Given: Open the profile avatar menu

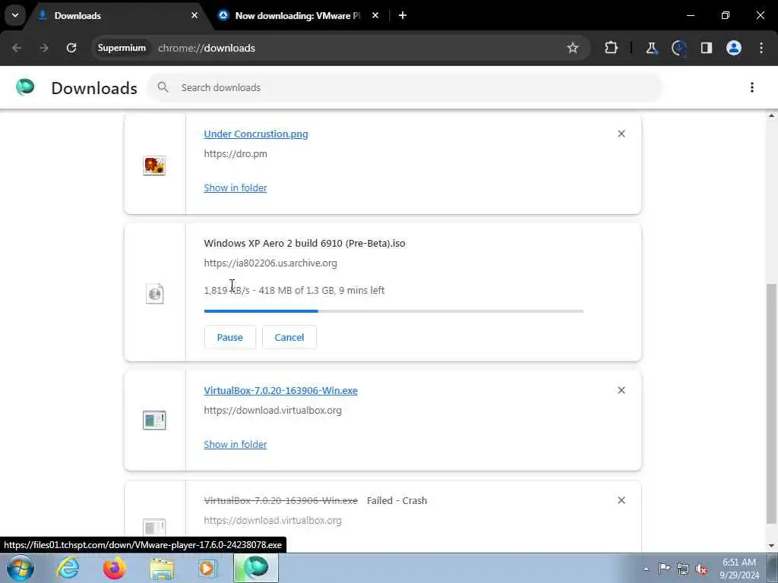Looking at the screenshot, I should 734,48.
